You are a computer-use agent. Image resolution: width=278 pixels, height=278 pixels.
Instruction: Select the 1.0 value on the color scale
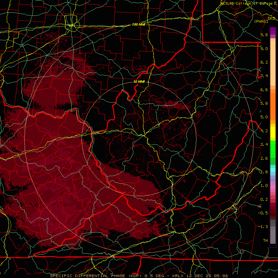[x=264, y=186]
